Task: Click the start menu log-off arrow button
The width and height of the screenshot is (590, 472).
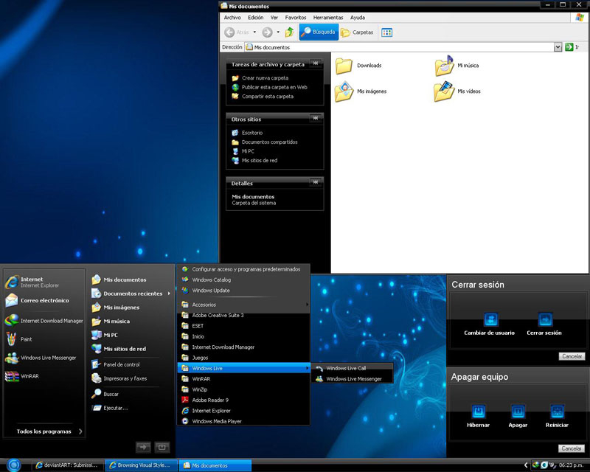Action: coord(143,447)
